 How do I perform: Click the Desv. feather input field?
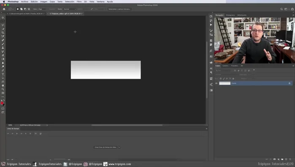click(x=42, y=9)
